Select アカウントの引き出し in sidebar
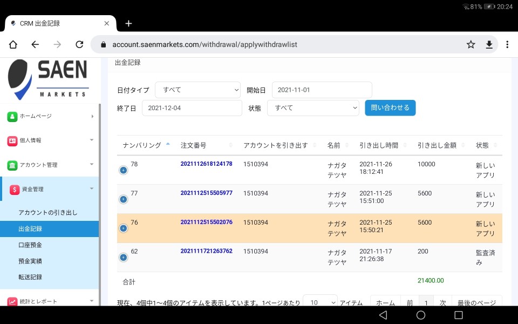 [x=48, y=213]
